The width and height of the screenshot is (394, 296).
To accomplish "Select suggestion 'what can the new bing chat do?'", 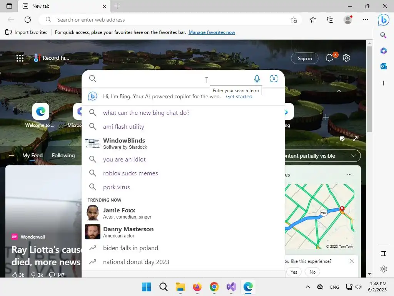I will pyautogui.click(x=183, y=113).
